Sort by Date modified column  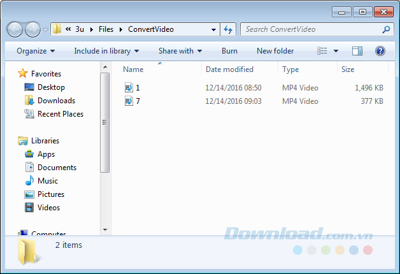tap(229, 69)
